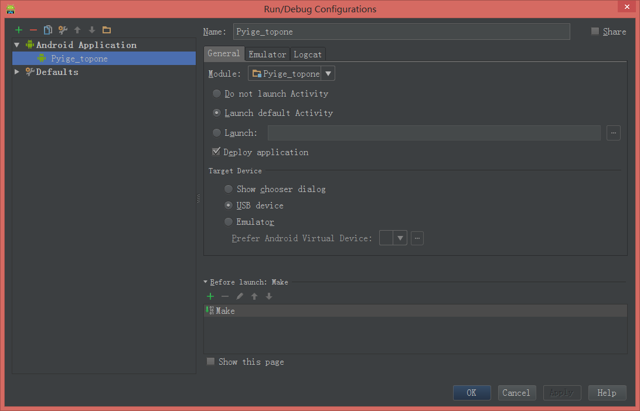Select Emulator as target device
This screenshot has height=411, width=640.
[x=228, y=221]
